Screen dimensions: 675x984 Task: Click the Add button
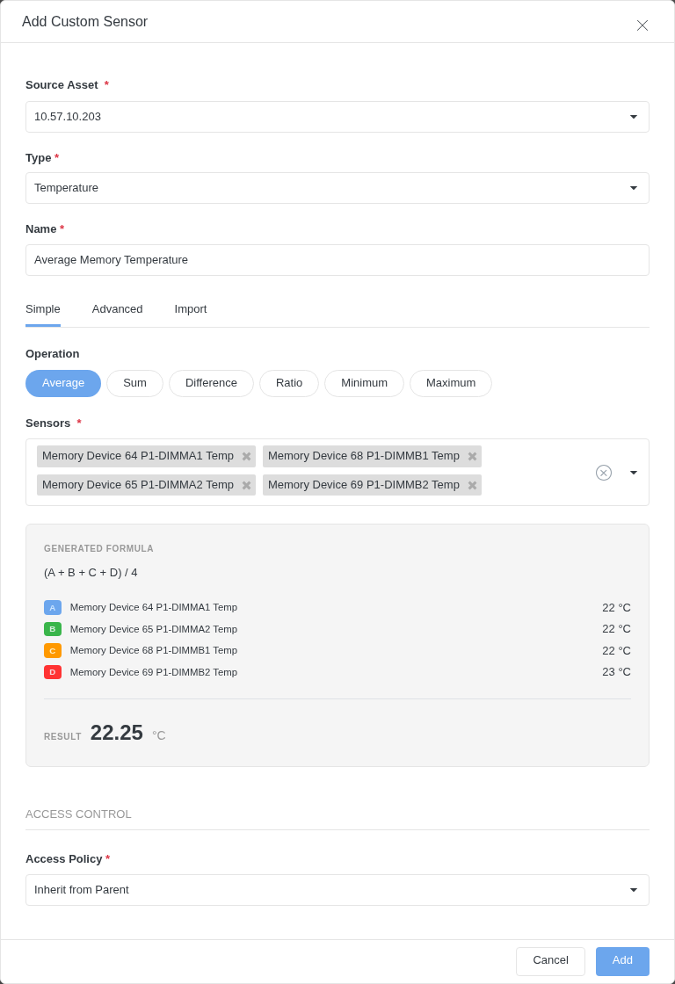(622, 961)
